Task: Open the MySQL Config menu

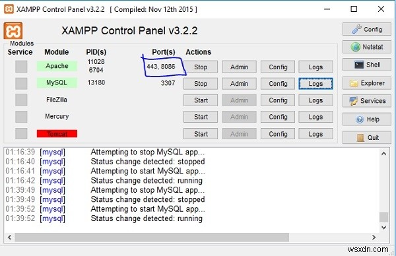Action: coord(278,84)
